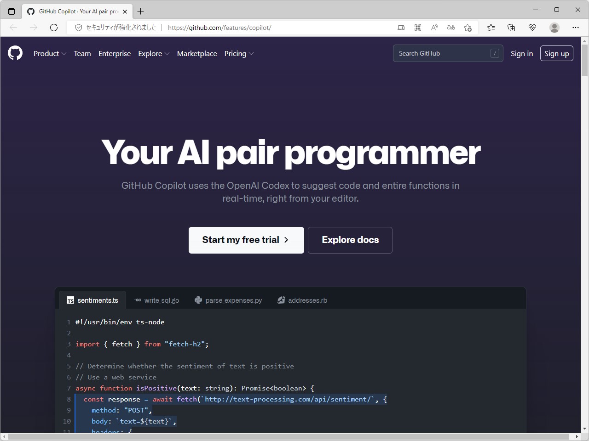This screenshot has width=589, height=441.
Task: Expand the Explore dropdown
Action: click(154, 53)
